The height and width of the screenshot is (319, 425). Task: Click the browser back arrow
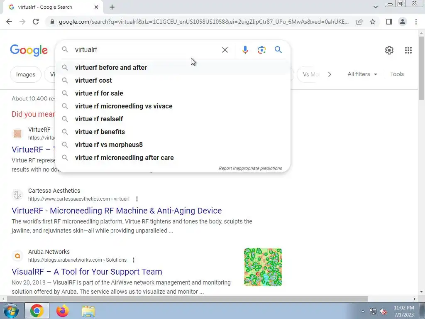pyautogui.click(x=9, y=22)
